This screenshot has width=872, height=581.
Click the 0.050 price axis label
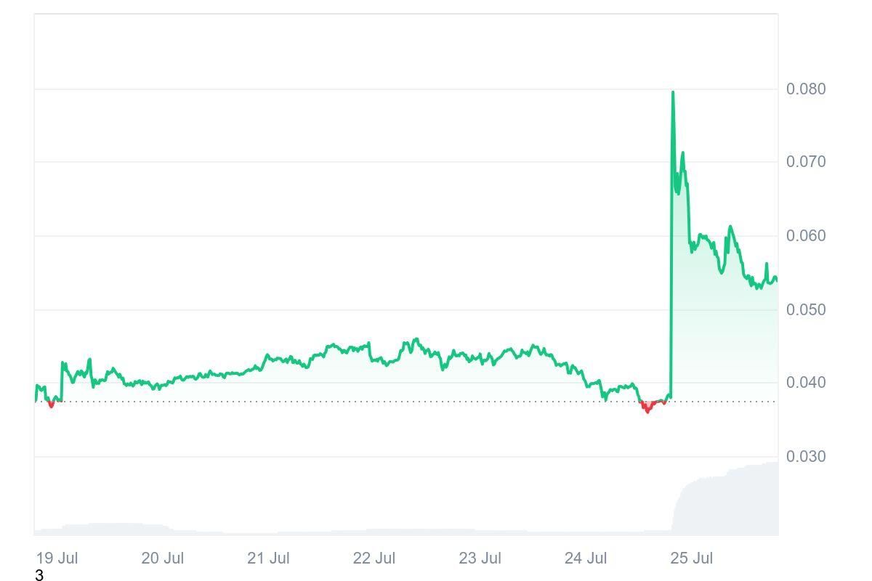[806, 310]
